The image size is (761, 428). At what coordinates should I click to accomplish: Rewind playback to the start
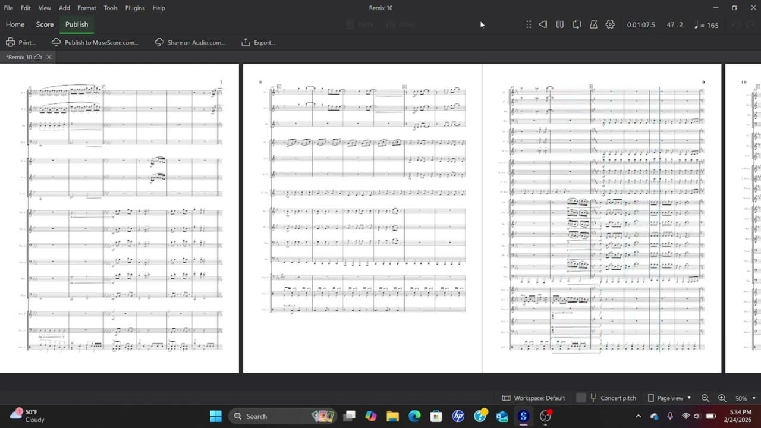tap(543, 24)
